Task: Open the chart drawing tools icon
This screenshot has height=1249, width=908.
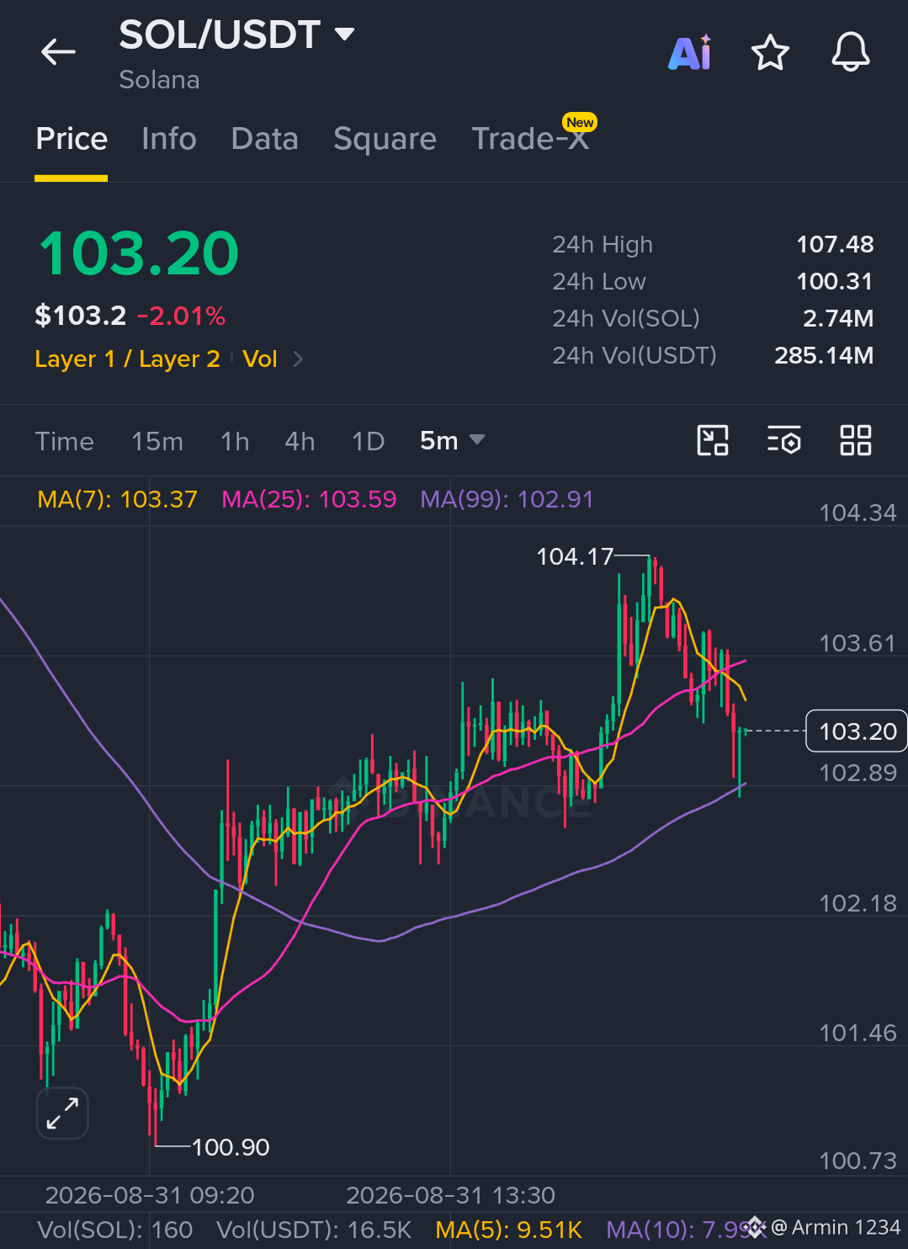Action: point(713,440)
